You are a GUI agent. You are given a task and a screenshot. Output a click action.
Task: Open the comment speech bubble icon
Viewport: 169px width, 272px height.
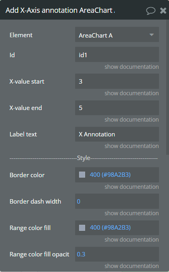click(x=151, y=11)
